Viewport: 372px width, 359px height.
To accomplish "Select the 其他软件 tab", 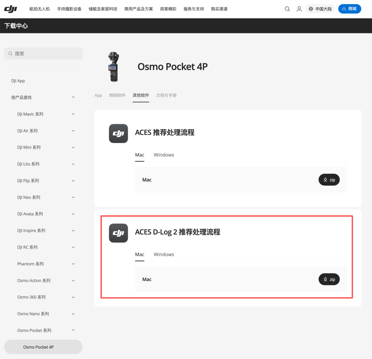I will pyautogui.click(x=141, y=95).
